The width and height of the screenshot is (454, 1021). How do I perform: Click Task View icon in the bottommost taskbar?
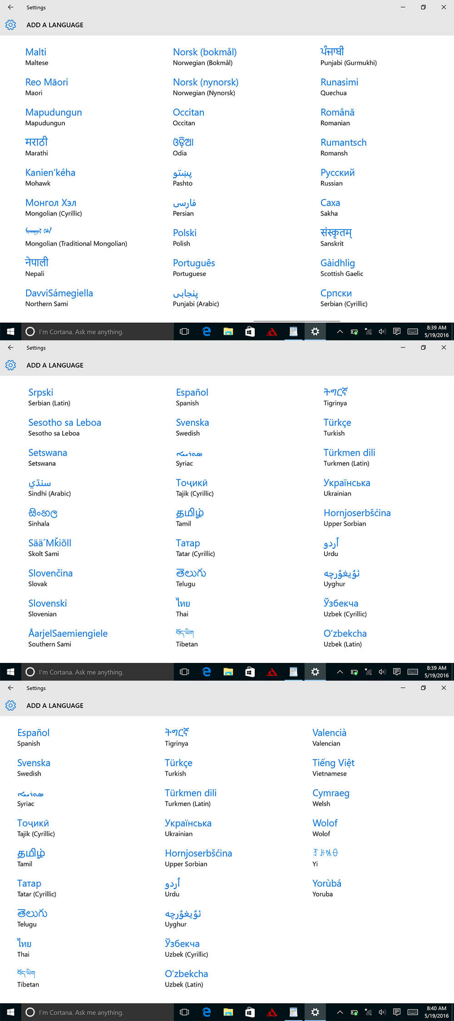(x=184, y=1012)
